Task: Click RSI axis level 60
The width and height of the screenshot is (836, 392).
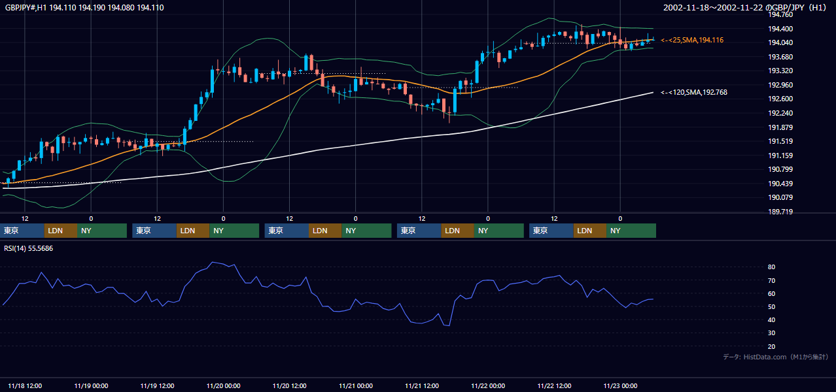Action: click(772, 293)
